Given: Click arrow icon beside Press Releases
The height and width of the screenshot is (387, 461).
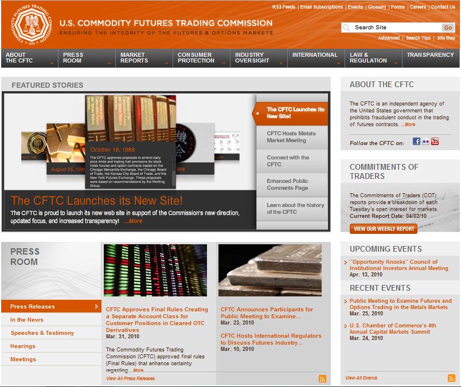Looking at the screenshot, I should click(96, 307).
